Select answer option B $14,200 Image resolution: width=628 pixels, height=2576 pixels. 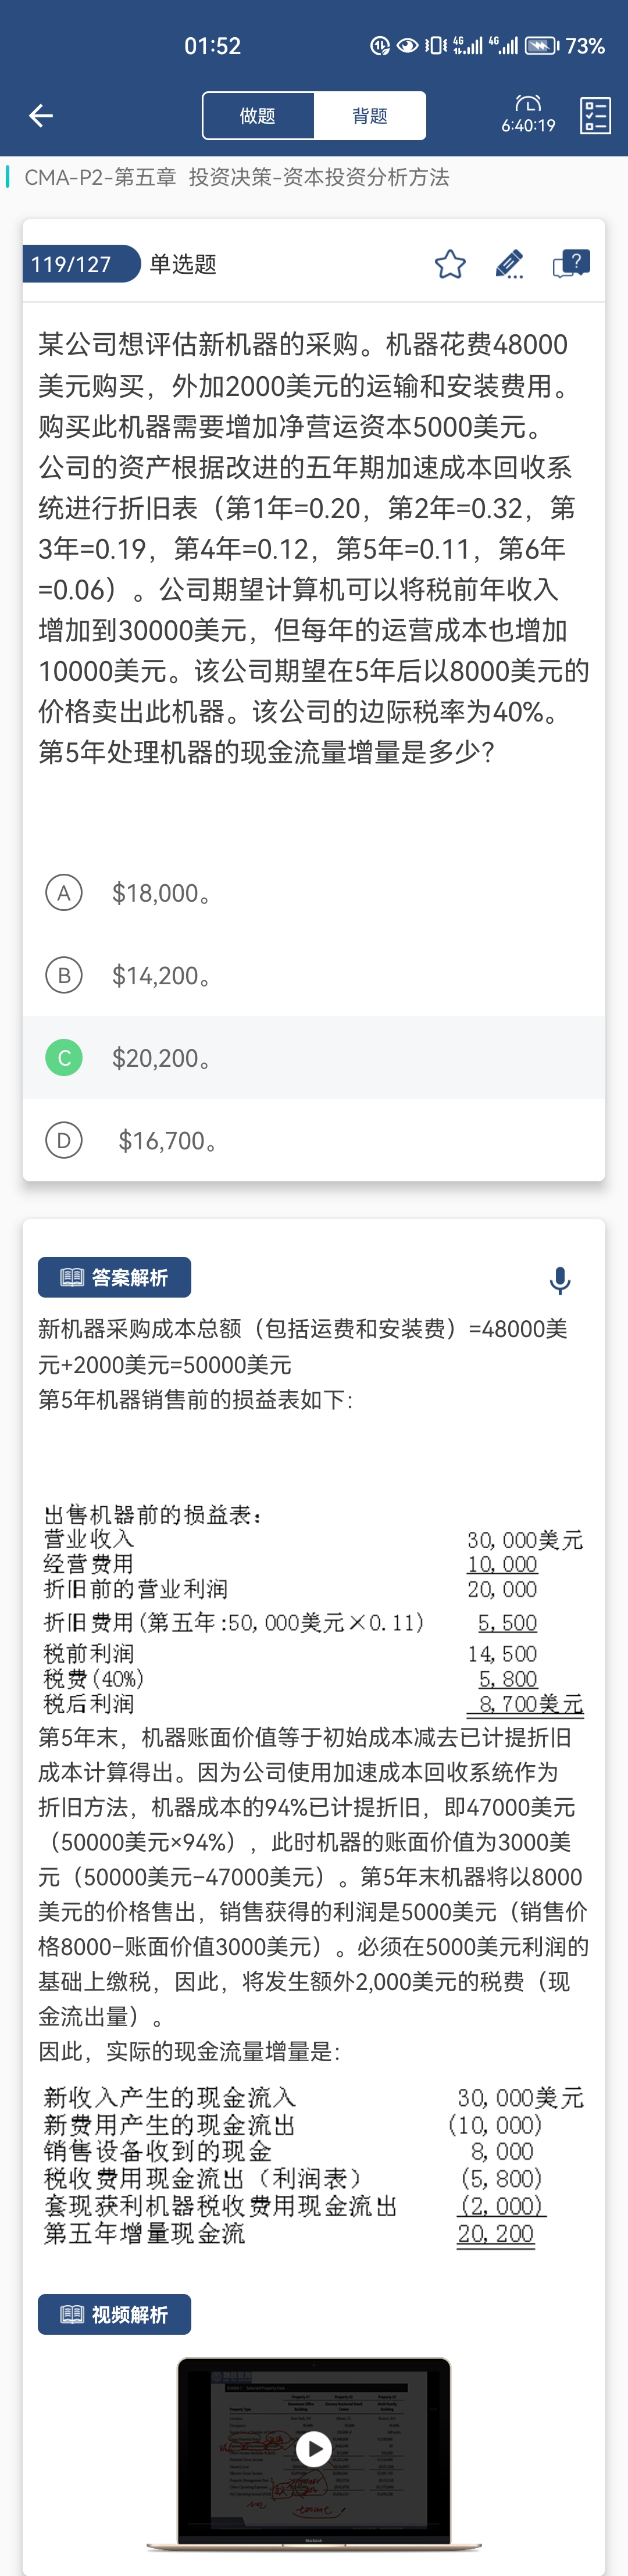[x=314, y=975]
